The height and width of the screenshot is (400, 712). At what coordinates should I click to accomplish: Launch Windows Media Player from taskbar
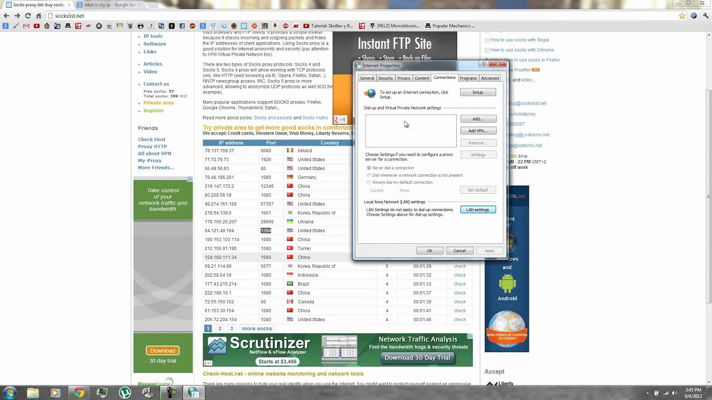click(55, 393)
